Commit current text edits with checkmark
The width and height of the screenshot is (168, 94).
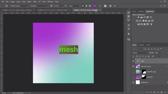pyautogui.click(x=115, y=6)
